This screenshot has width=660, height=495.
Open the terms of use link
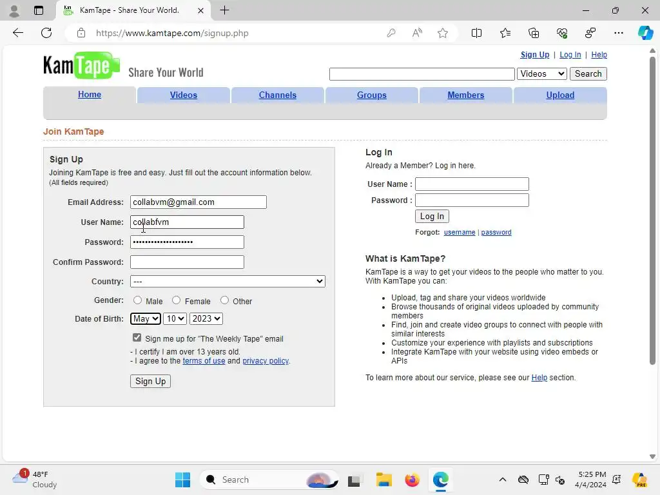(x=204, y=361)
